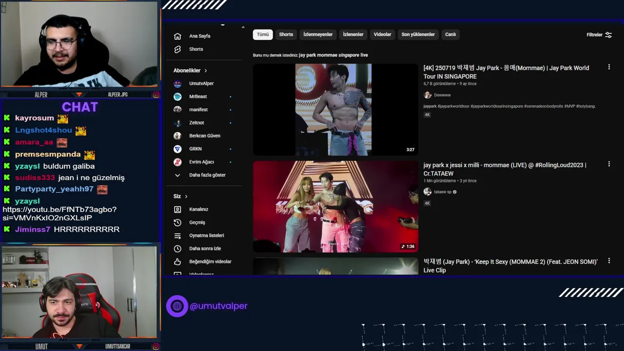Expand the Siz section chevron

click(186, 196)
